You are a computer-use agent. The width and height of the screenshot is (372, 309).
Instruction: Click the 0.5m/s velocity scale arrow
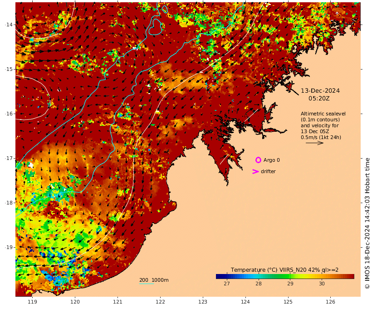click(314, 143)
